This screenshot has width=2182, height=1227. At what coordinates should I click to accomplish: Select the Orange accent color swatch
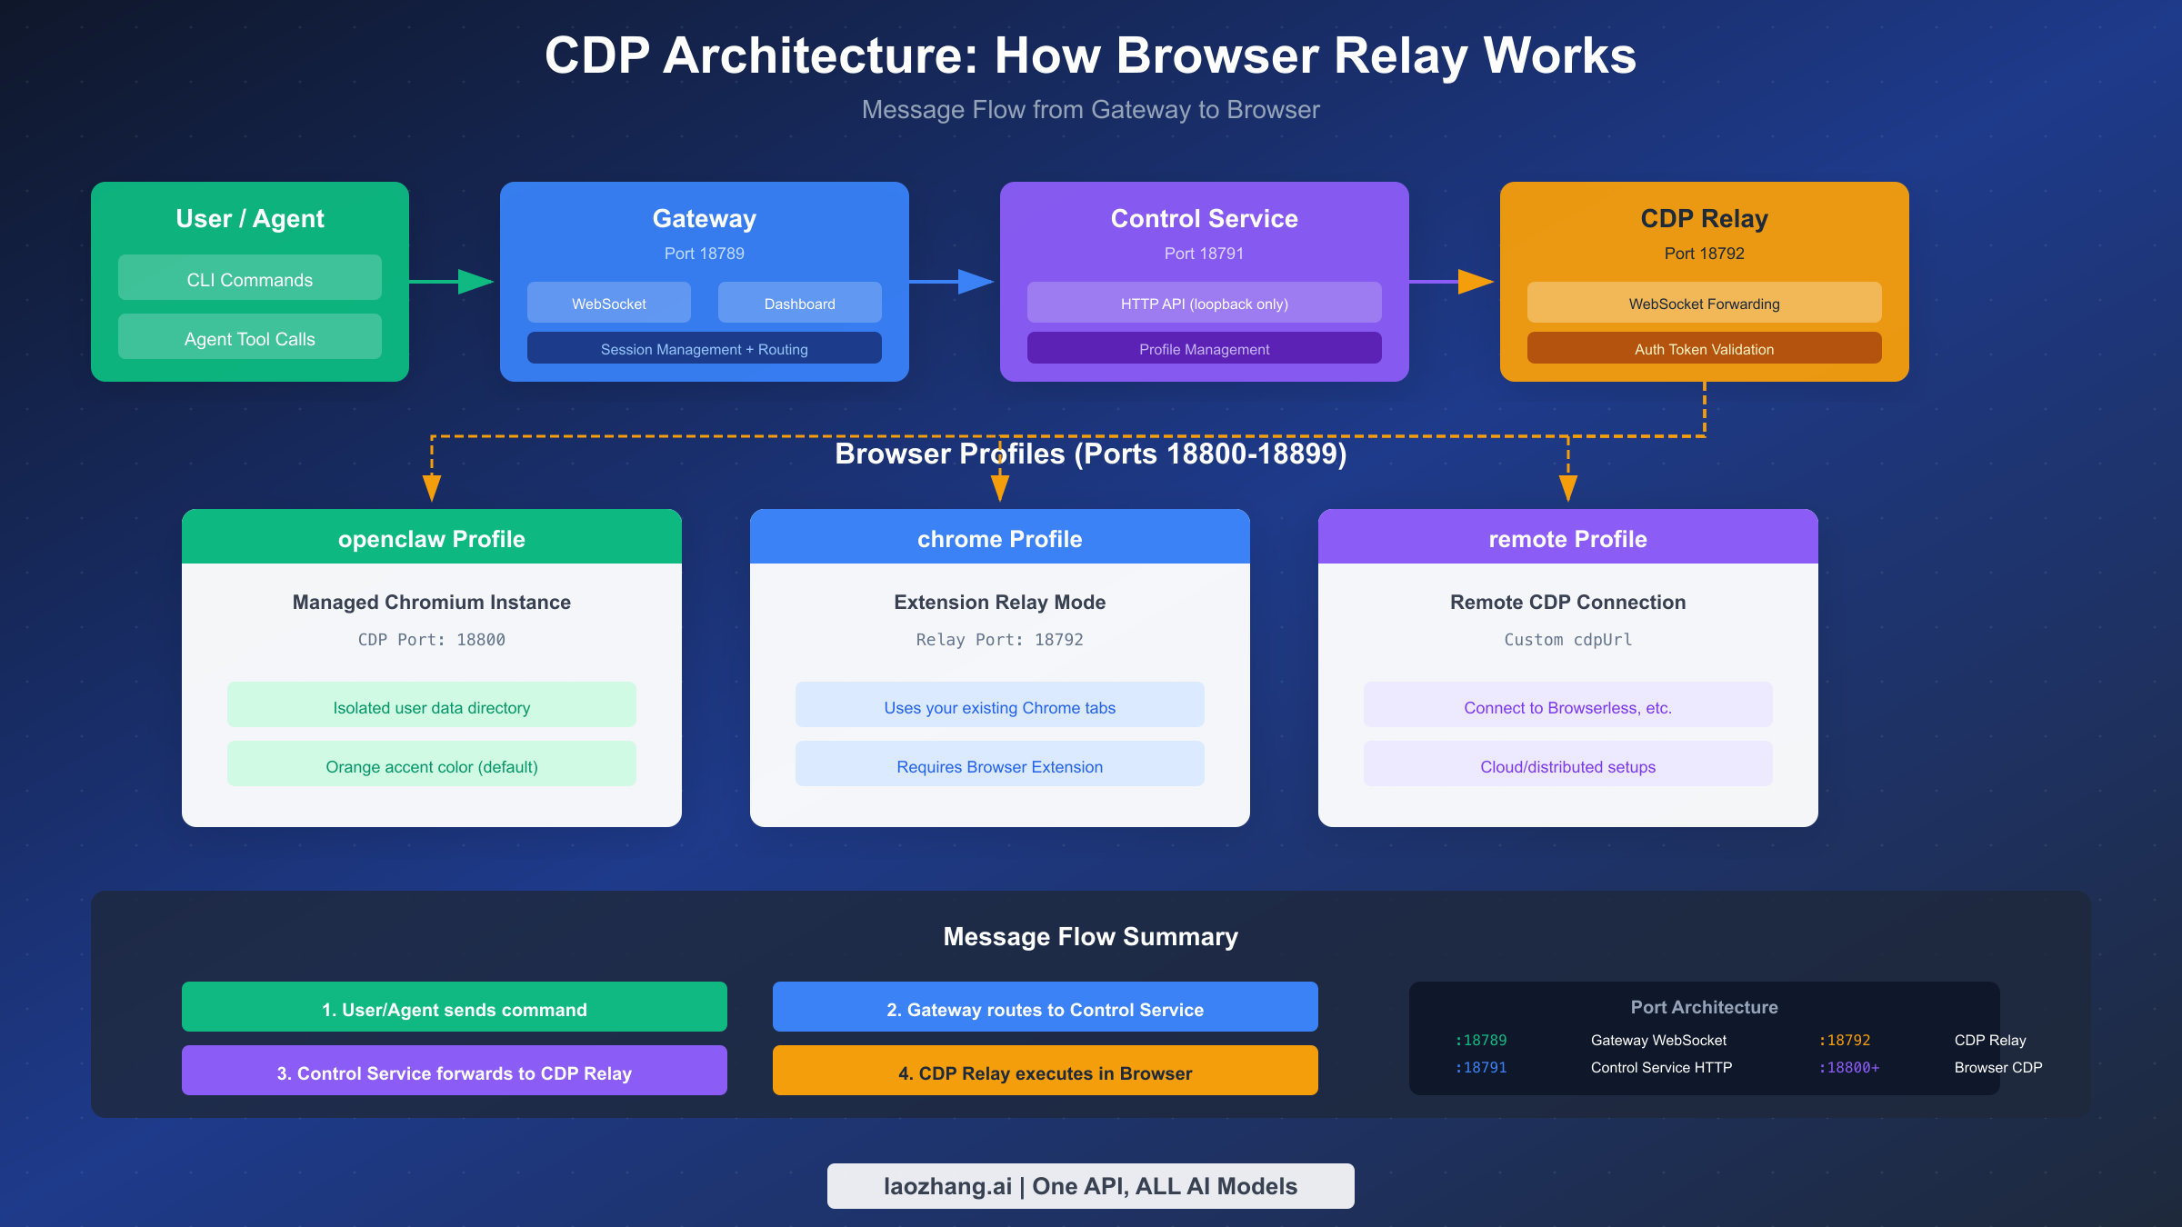pyautogui.click(x=431, y=765)
